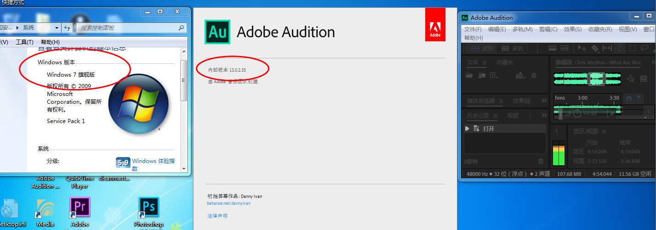
Task: Open 编辑(E) menu in Audition
Action: pyautogui.click(x=497, y=29)
